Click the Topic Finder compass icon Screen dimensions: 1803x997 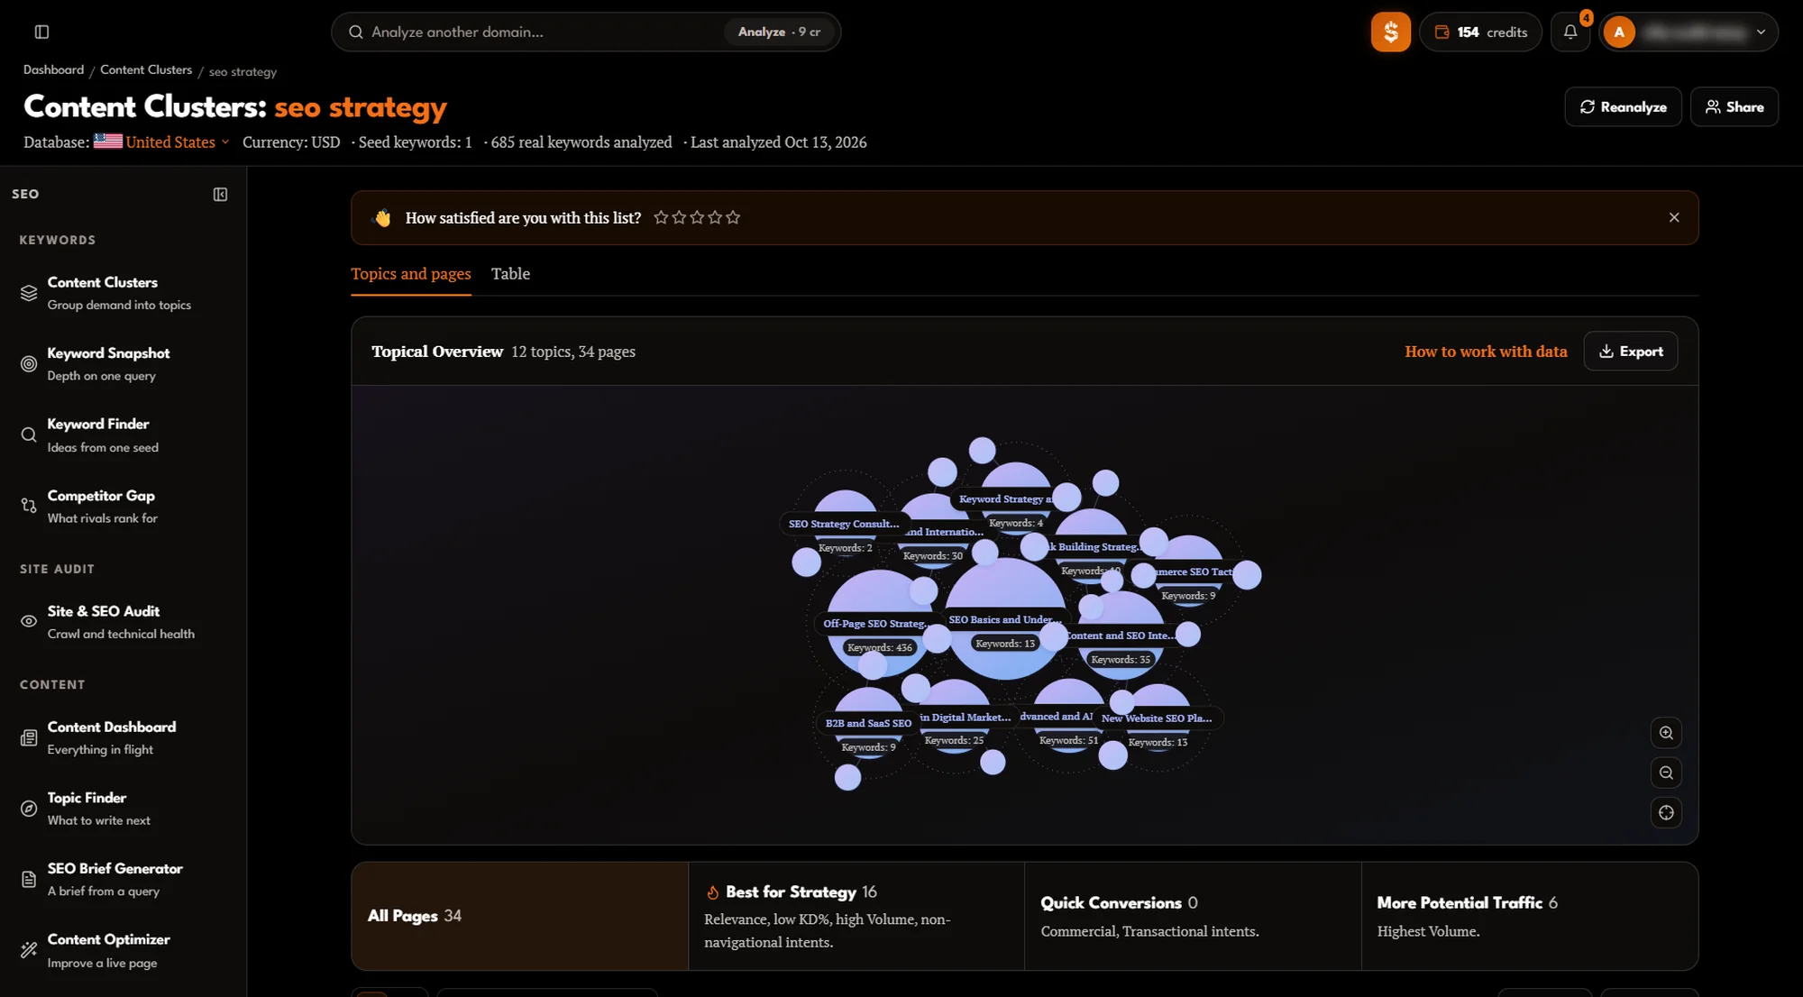click(29, 809)
